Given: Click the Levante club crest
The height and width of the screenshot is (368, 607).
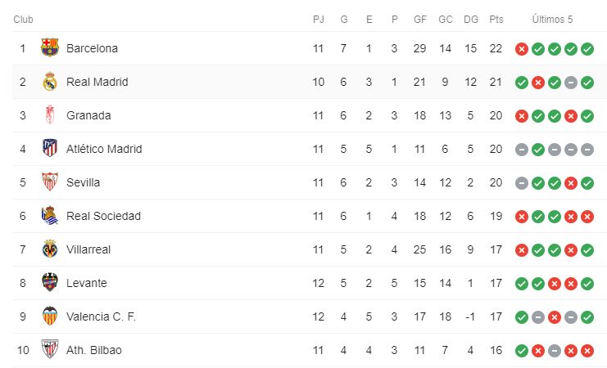Looking at the screenshot, I should (x=50, y=283).
